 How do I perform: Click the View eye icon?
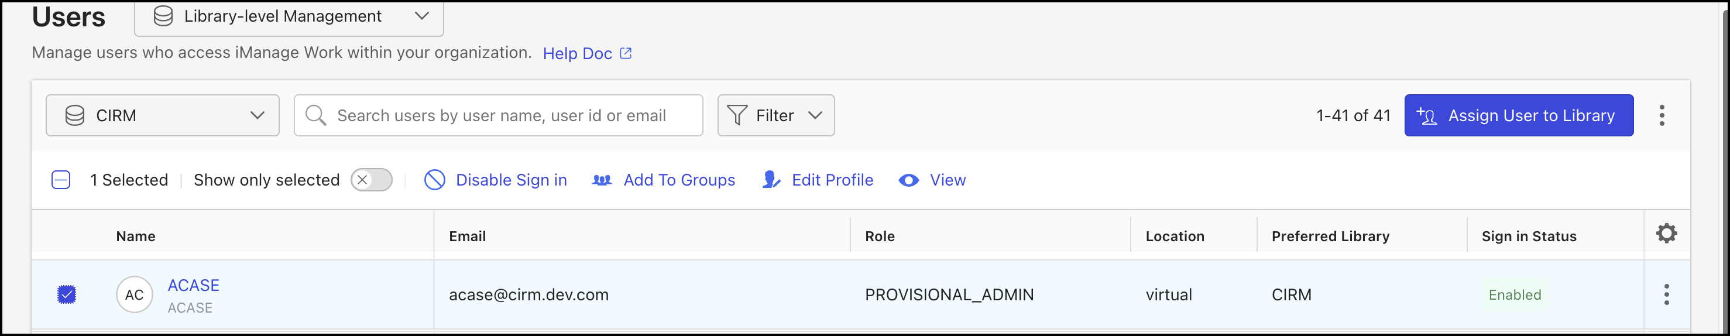[909, 180]
